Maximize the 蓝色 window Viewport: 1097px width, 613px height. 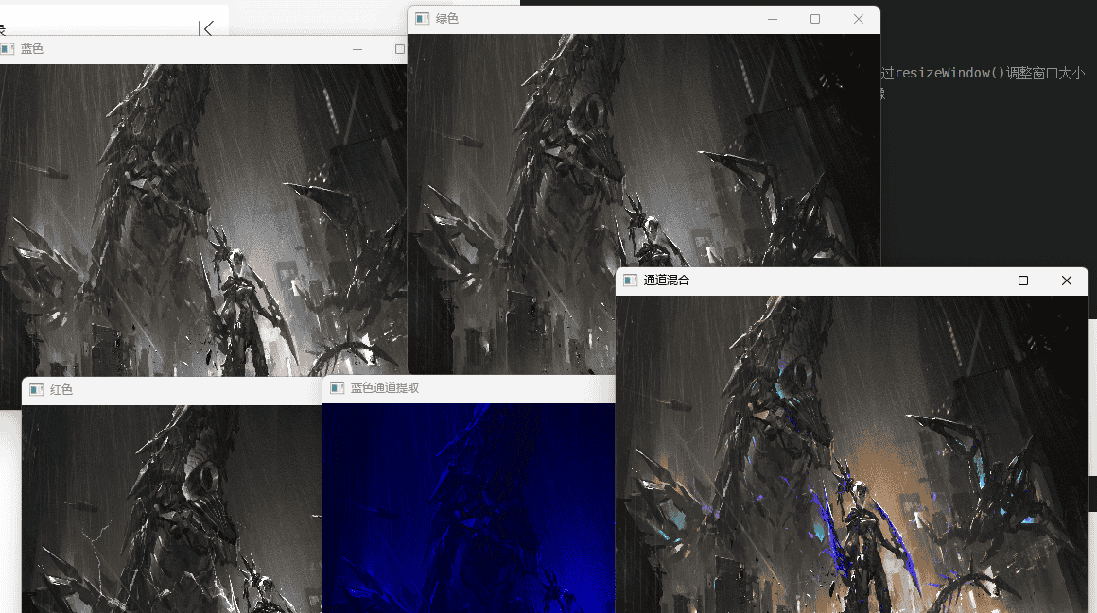399,50
